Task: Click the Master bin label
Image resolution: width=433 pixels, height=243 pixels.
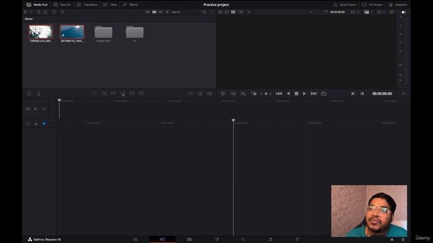Action: (28, 19)
